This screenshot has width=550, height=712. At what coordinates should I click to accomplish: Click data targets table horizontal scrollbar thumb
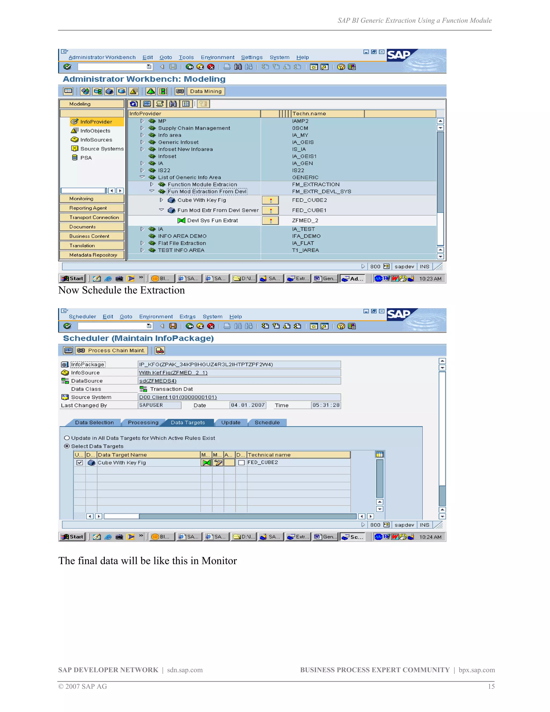click(x=121, y=516)
